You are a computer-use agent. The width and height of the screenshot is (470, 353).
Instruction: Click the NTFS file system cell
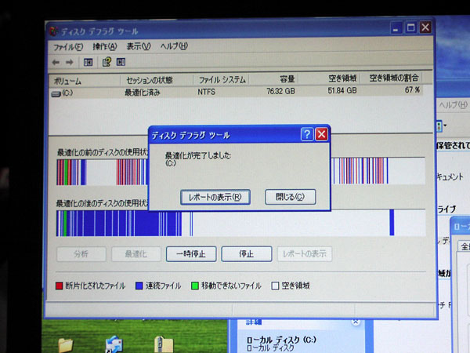[x=206, y=92]
